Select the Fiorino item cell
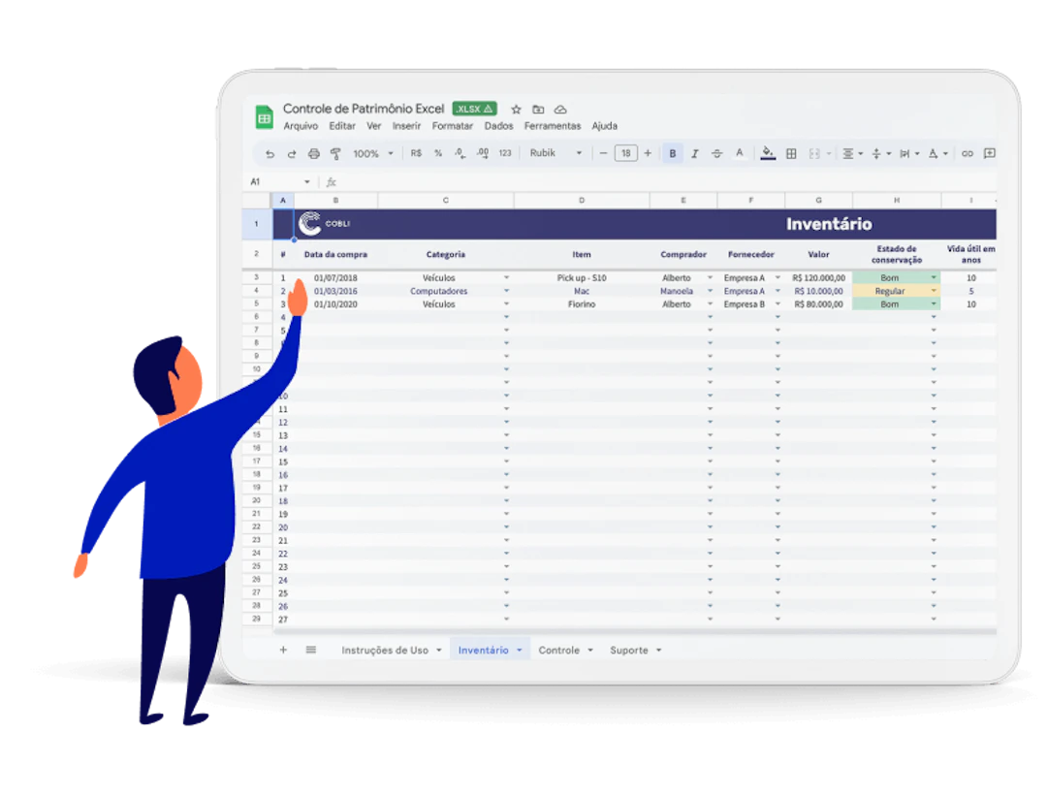Screen dimensions: 1047x796 pos(582,303)
